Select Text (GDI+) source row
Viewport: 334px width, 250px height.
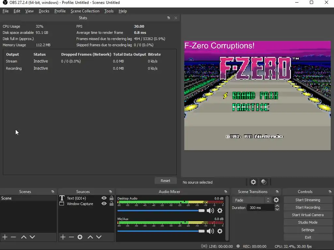click(x=86, y=198)
